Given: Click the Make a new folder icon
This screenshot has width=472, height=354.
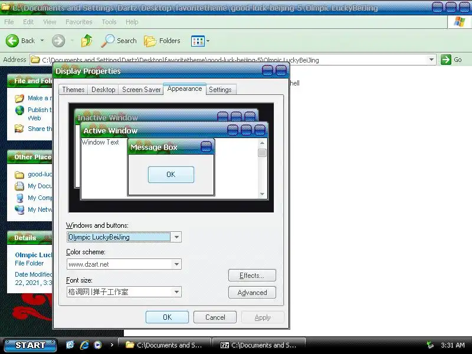Looking at the screenshot, I should tap(19, 98).
